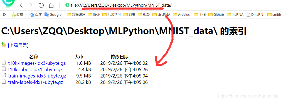281x101 pixels.
Task: Open the 视频 bookmark folder
Action: (x=144, y=15)
